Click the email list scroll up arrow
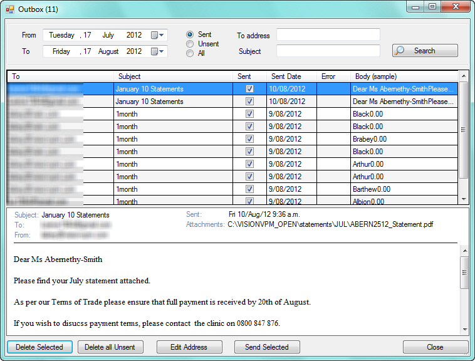 click(464, 76)
